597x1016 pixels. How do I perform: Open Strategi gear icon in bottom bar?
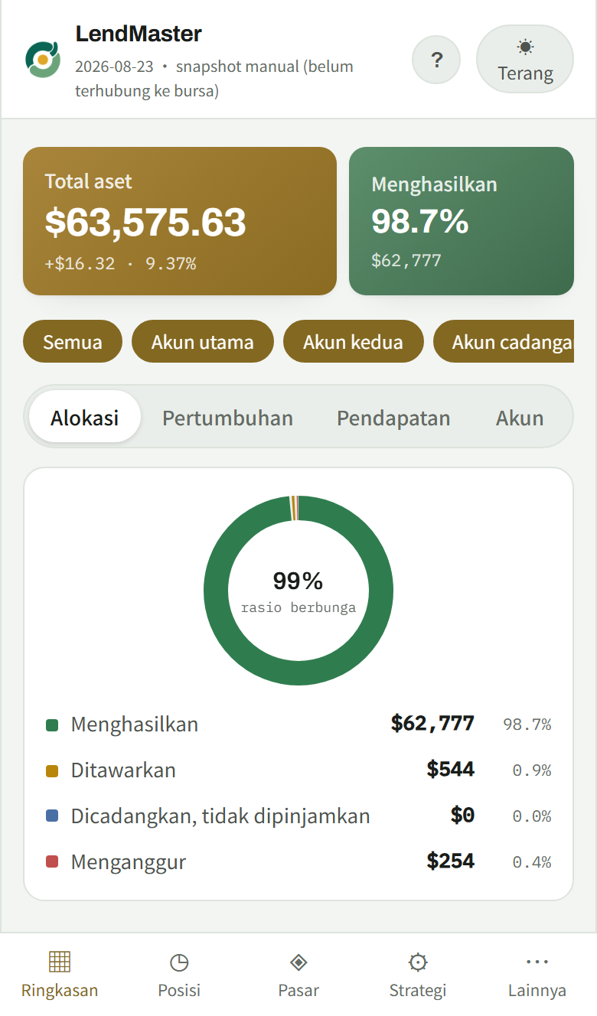point(418,962)
